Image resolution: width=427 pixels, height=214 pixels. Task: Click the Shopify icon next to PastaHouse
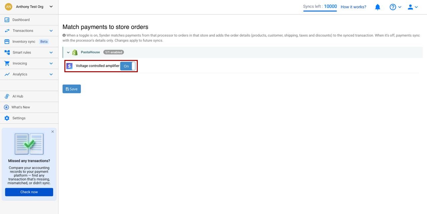point(75,52)
